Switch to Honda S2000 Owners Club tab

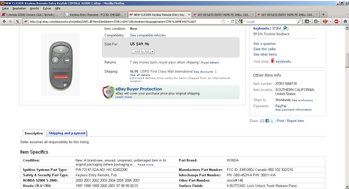tap(31, 15)
